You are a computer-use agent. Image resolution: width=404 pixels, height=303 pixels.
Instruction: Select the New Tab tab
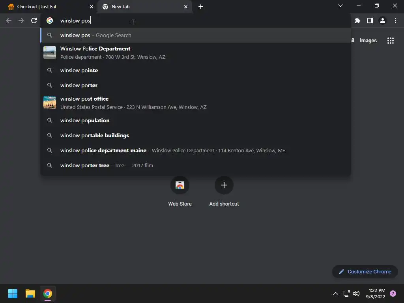pos(144,7)
